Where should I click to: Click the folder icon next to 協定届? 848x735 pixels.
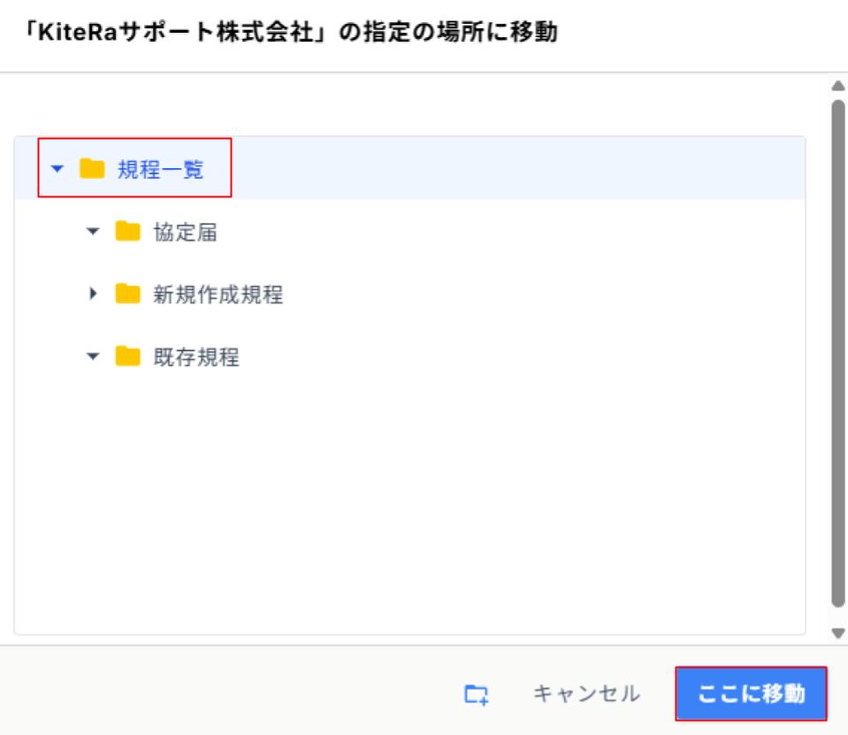pyautogui.click(x=127, y=231)
